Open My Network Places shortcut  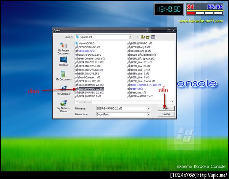coord(63,106)
